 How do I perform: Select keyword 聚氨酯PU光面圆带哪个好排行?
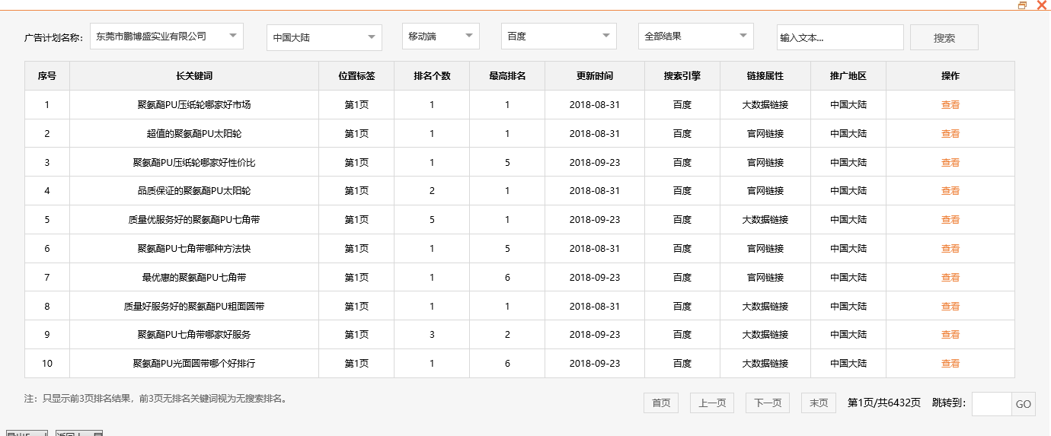click(x=194, y=364)
